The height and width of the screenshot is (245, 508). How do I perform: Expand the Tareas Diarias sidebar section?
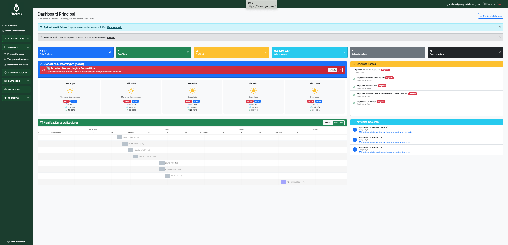(16, 39)
